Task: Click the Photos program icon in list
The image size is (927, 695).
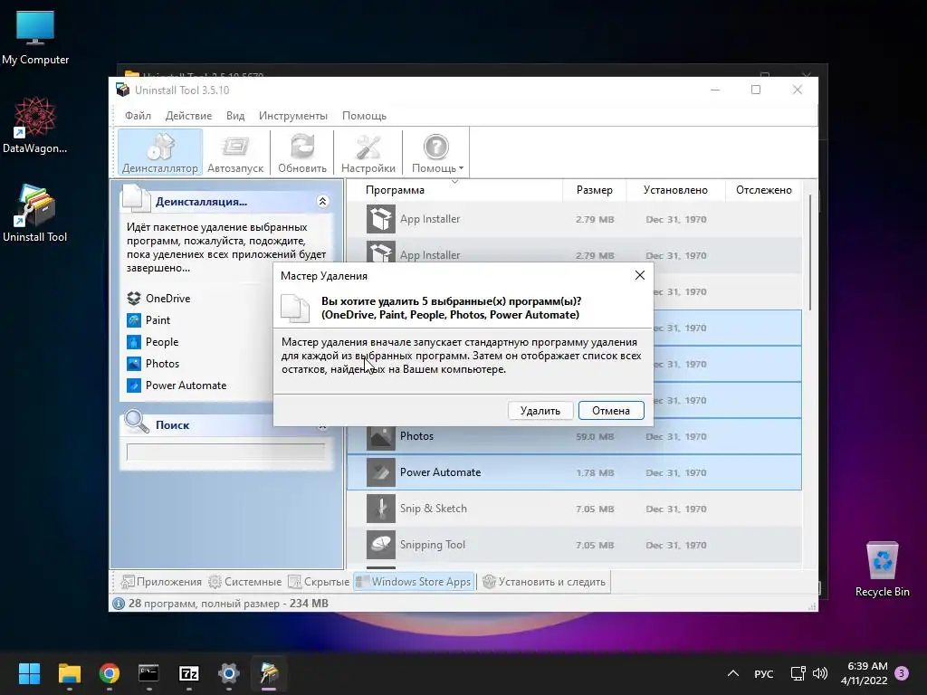Action: [x=381, y=437]
